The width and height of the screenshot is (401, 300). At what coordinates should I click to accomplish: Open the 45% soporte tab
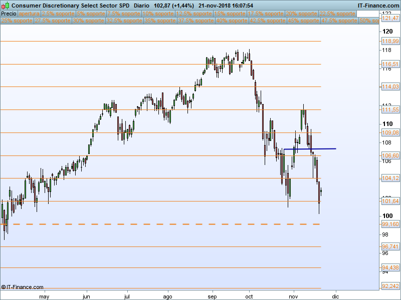(x=303, y=20)
